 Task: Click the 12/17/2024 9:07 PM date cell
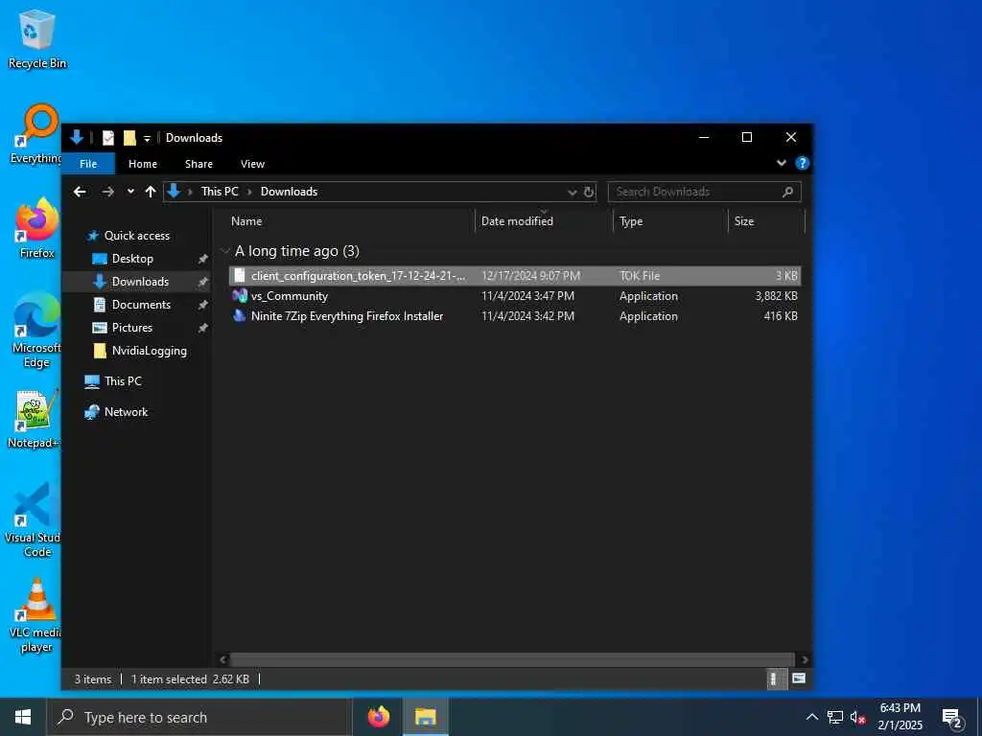[x=530, y=276]
